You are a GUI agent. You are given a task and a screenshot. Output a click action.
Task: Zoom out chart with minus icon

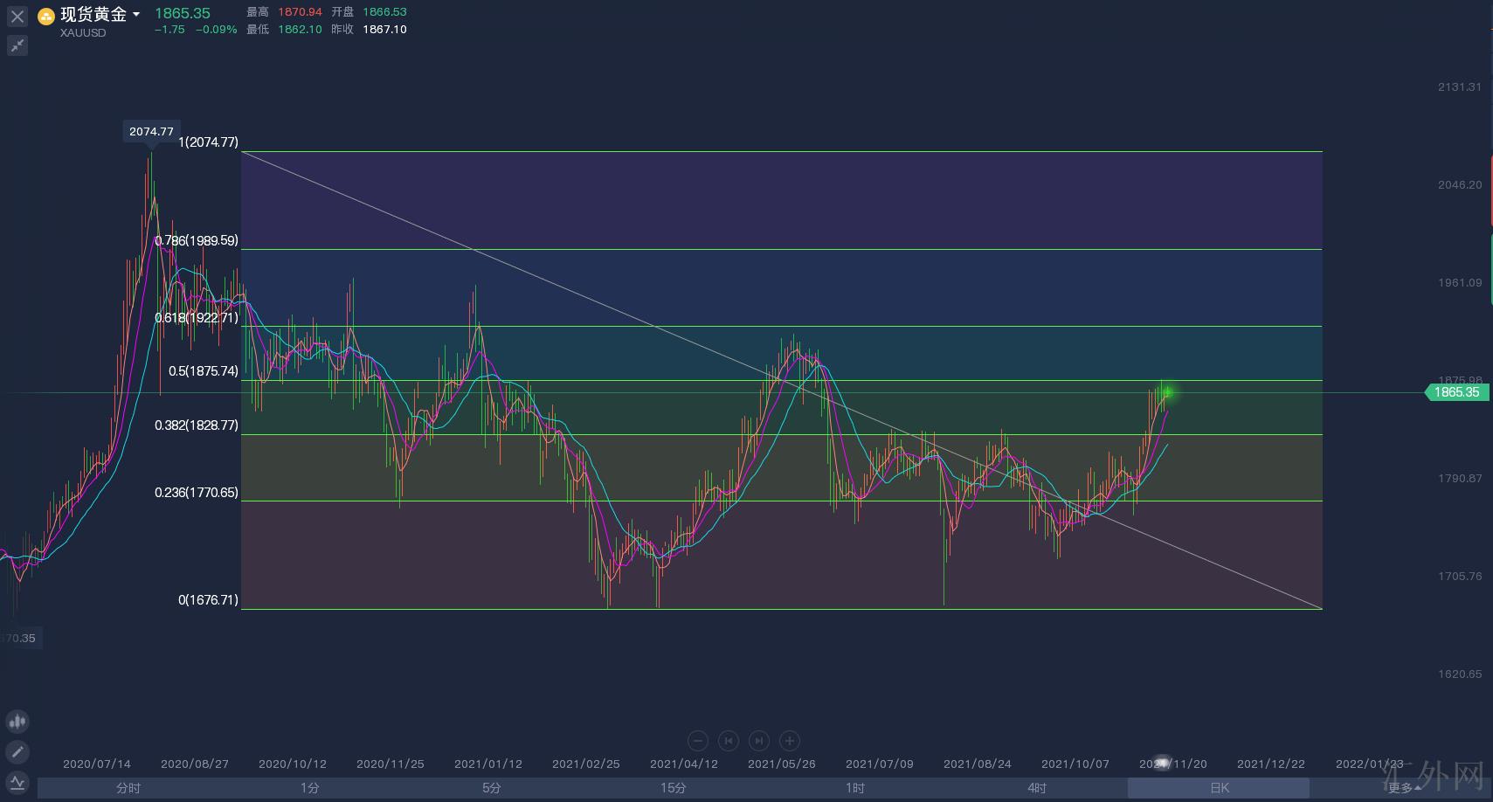[x=698, y=741]
